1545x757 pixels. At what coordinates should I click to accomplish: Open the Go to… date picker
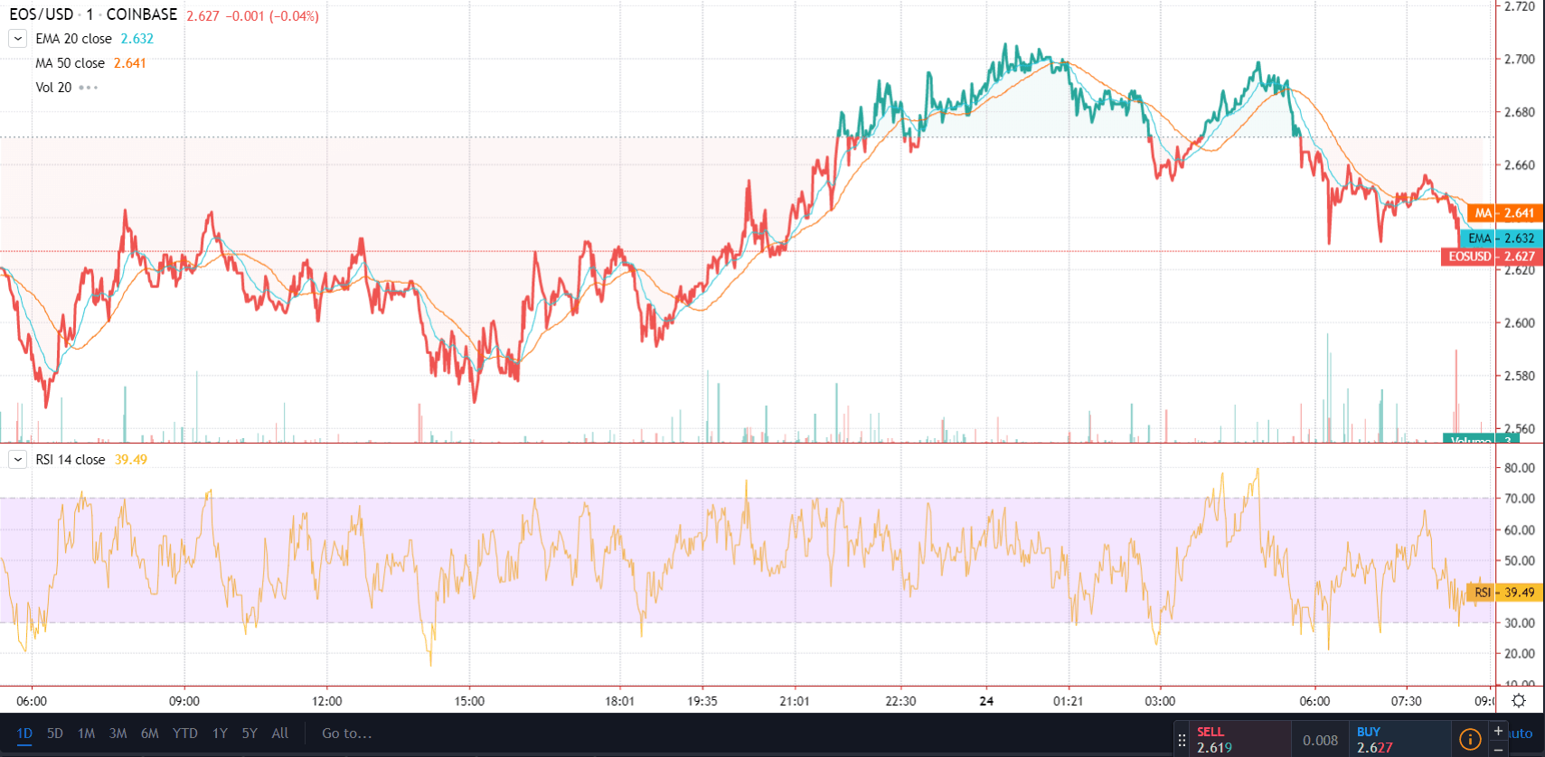coord(347,734)
